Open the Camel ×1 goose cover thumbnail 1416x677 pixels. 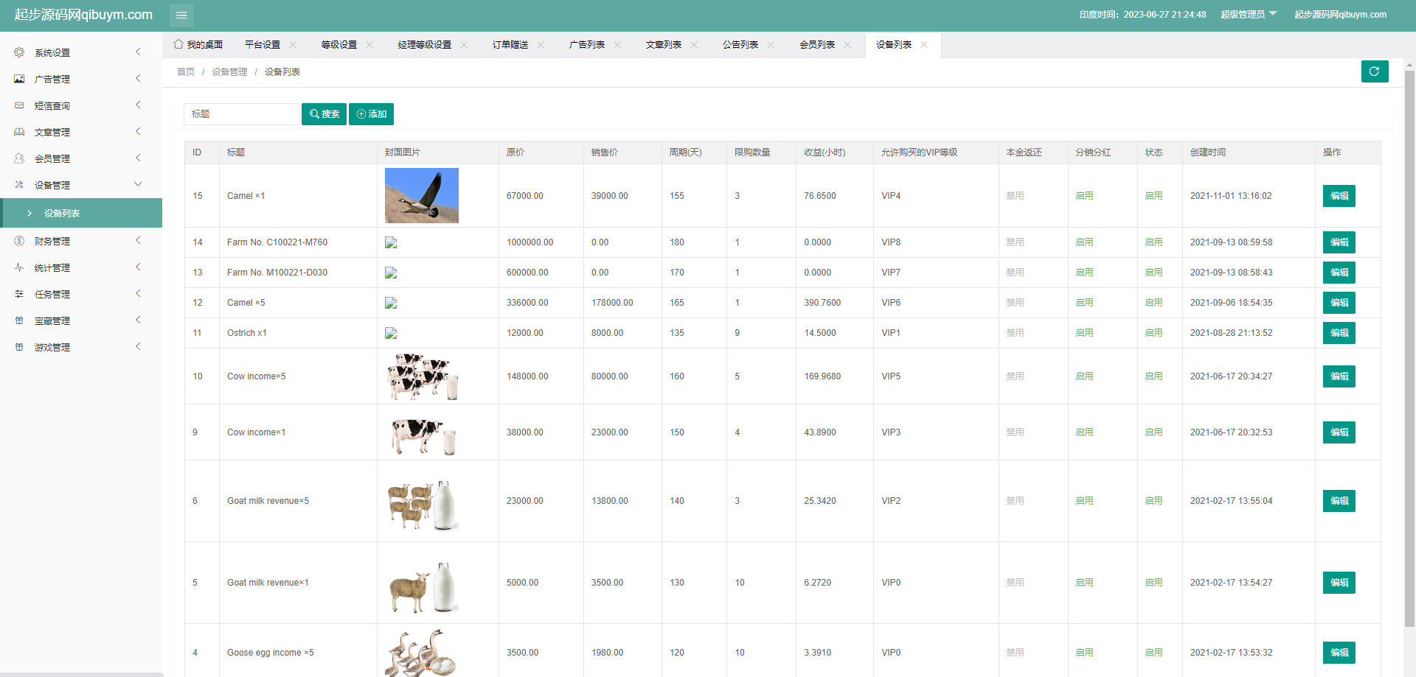421,195
